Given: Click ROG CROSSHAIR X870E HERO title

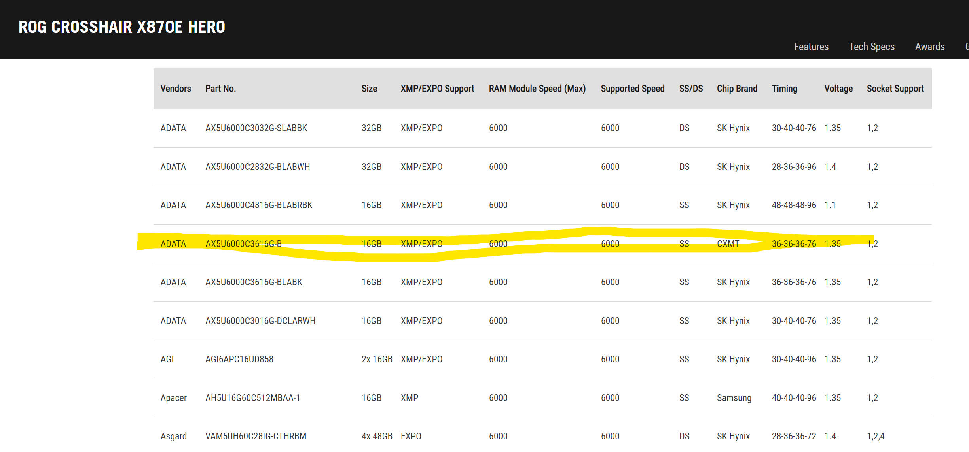Looking at the screenshot, I should point(122,27).
